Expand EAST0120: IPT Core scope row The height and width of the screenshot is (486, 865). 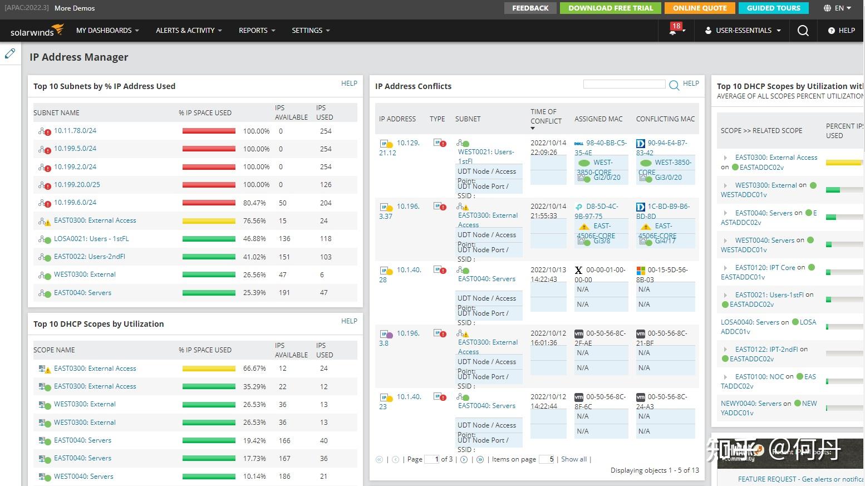pos(725,268)
